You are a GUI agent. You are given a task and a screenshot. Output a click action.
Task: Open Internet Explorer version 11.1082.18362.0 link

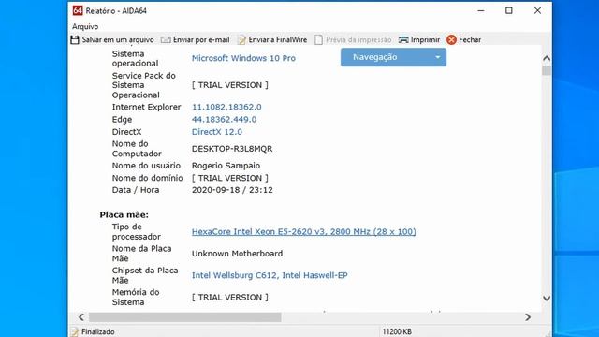click(x=226, y=107)
